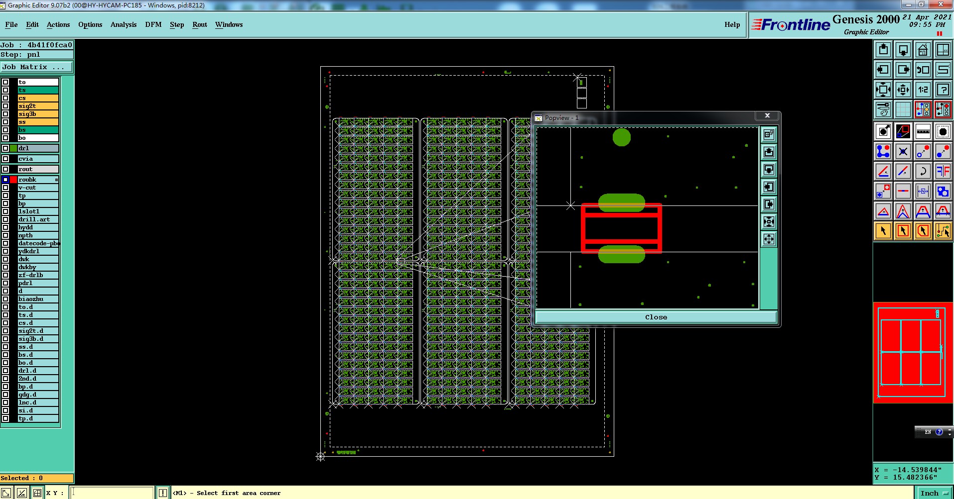This screenshot has height=499, width=954.
Task: Click the zoom in icon in Popview
Action: 769,221
